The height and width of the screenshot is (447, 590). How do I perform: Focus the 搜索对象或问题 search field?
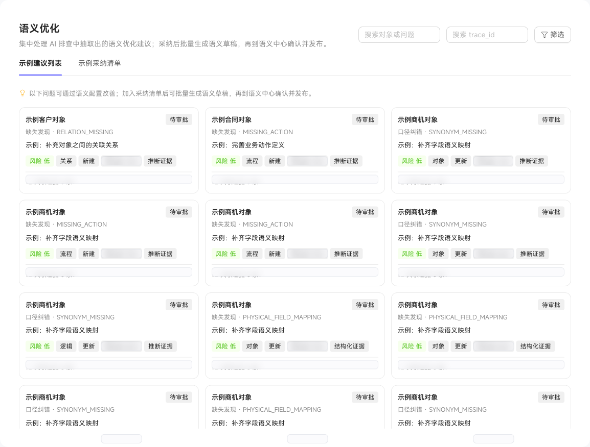(x=399, y=35)
